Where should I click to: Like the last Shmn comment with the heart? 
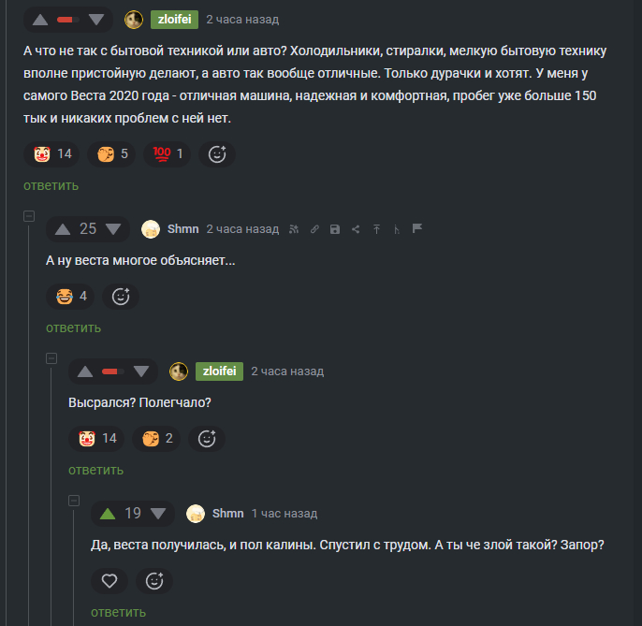109,581
